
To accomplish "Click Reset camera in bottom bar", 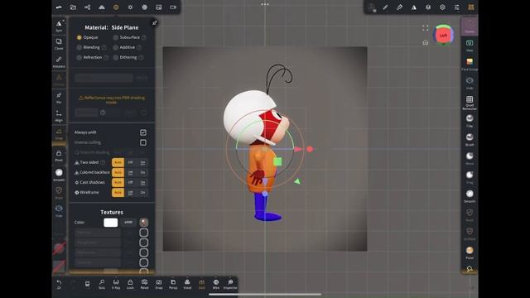I will click(x=144, y=284).
